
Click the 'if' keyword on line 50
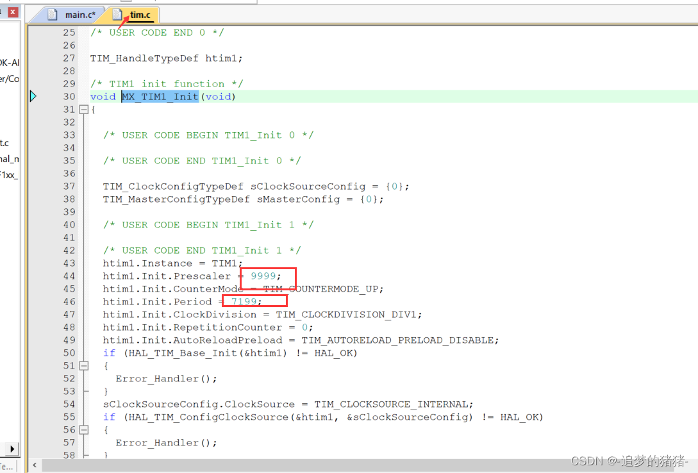tap(109, 353)
